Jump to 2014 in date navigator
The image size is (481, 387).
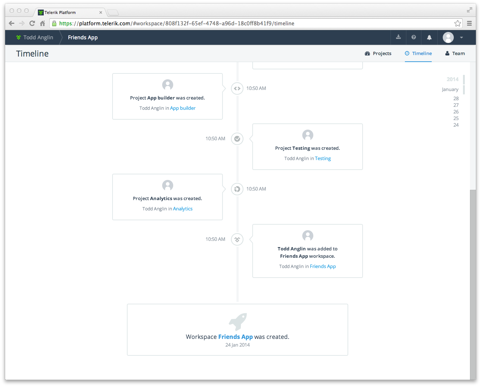[452, 79]
